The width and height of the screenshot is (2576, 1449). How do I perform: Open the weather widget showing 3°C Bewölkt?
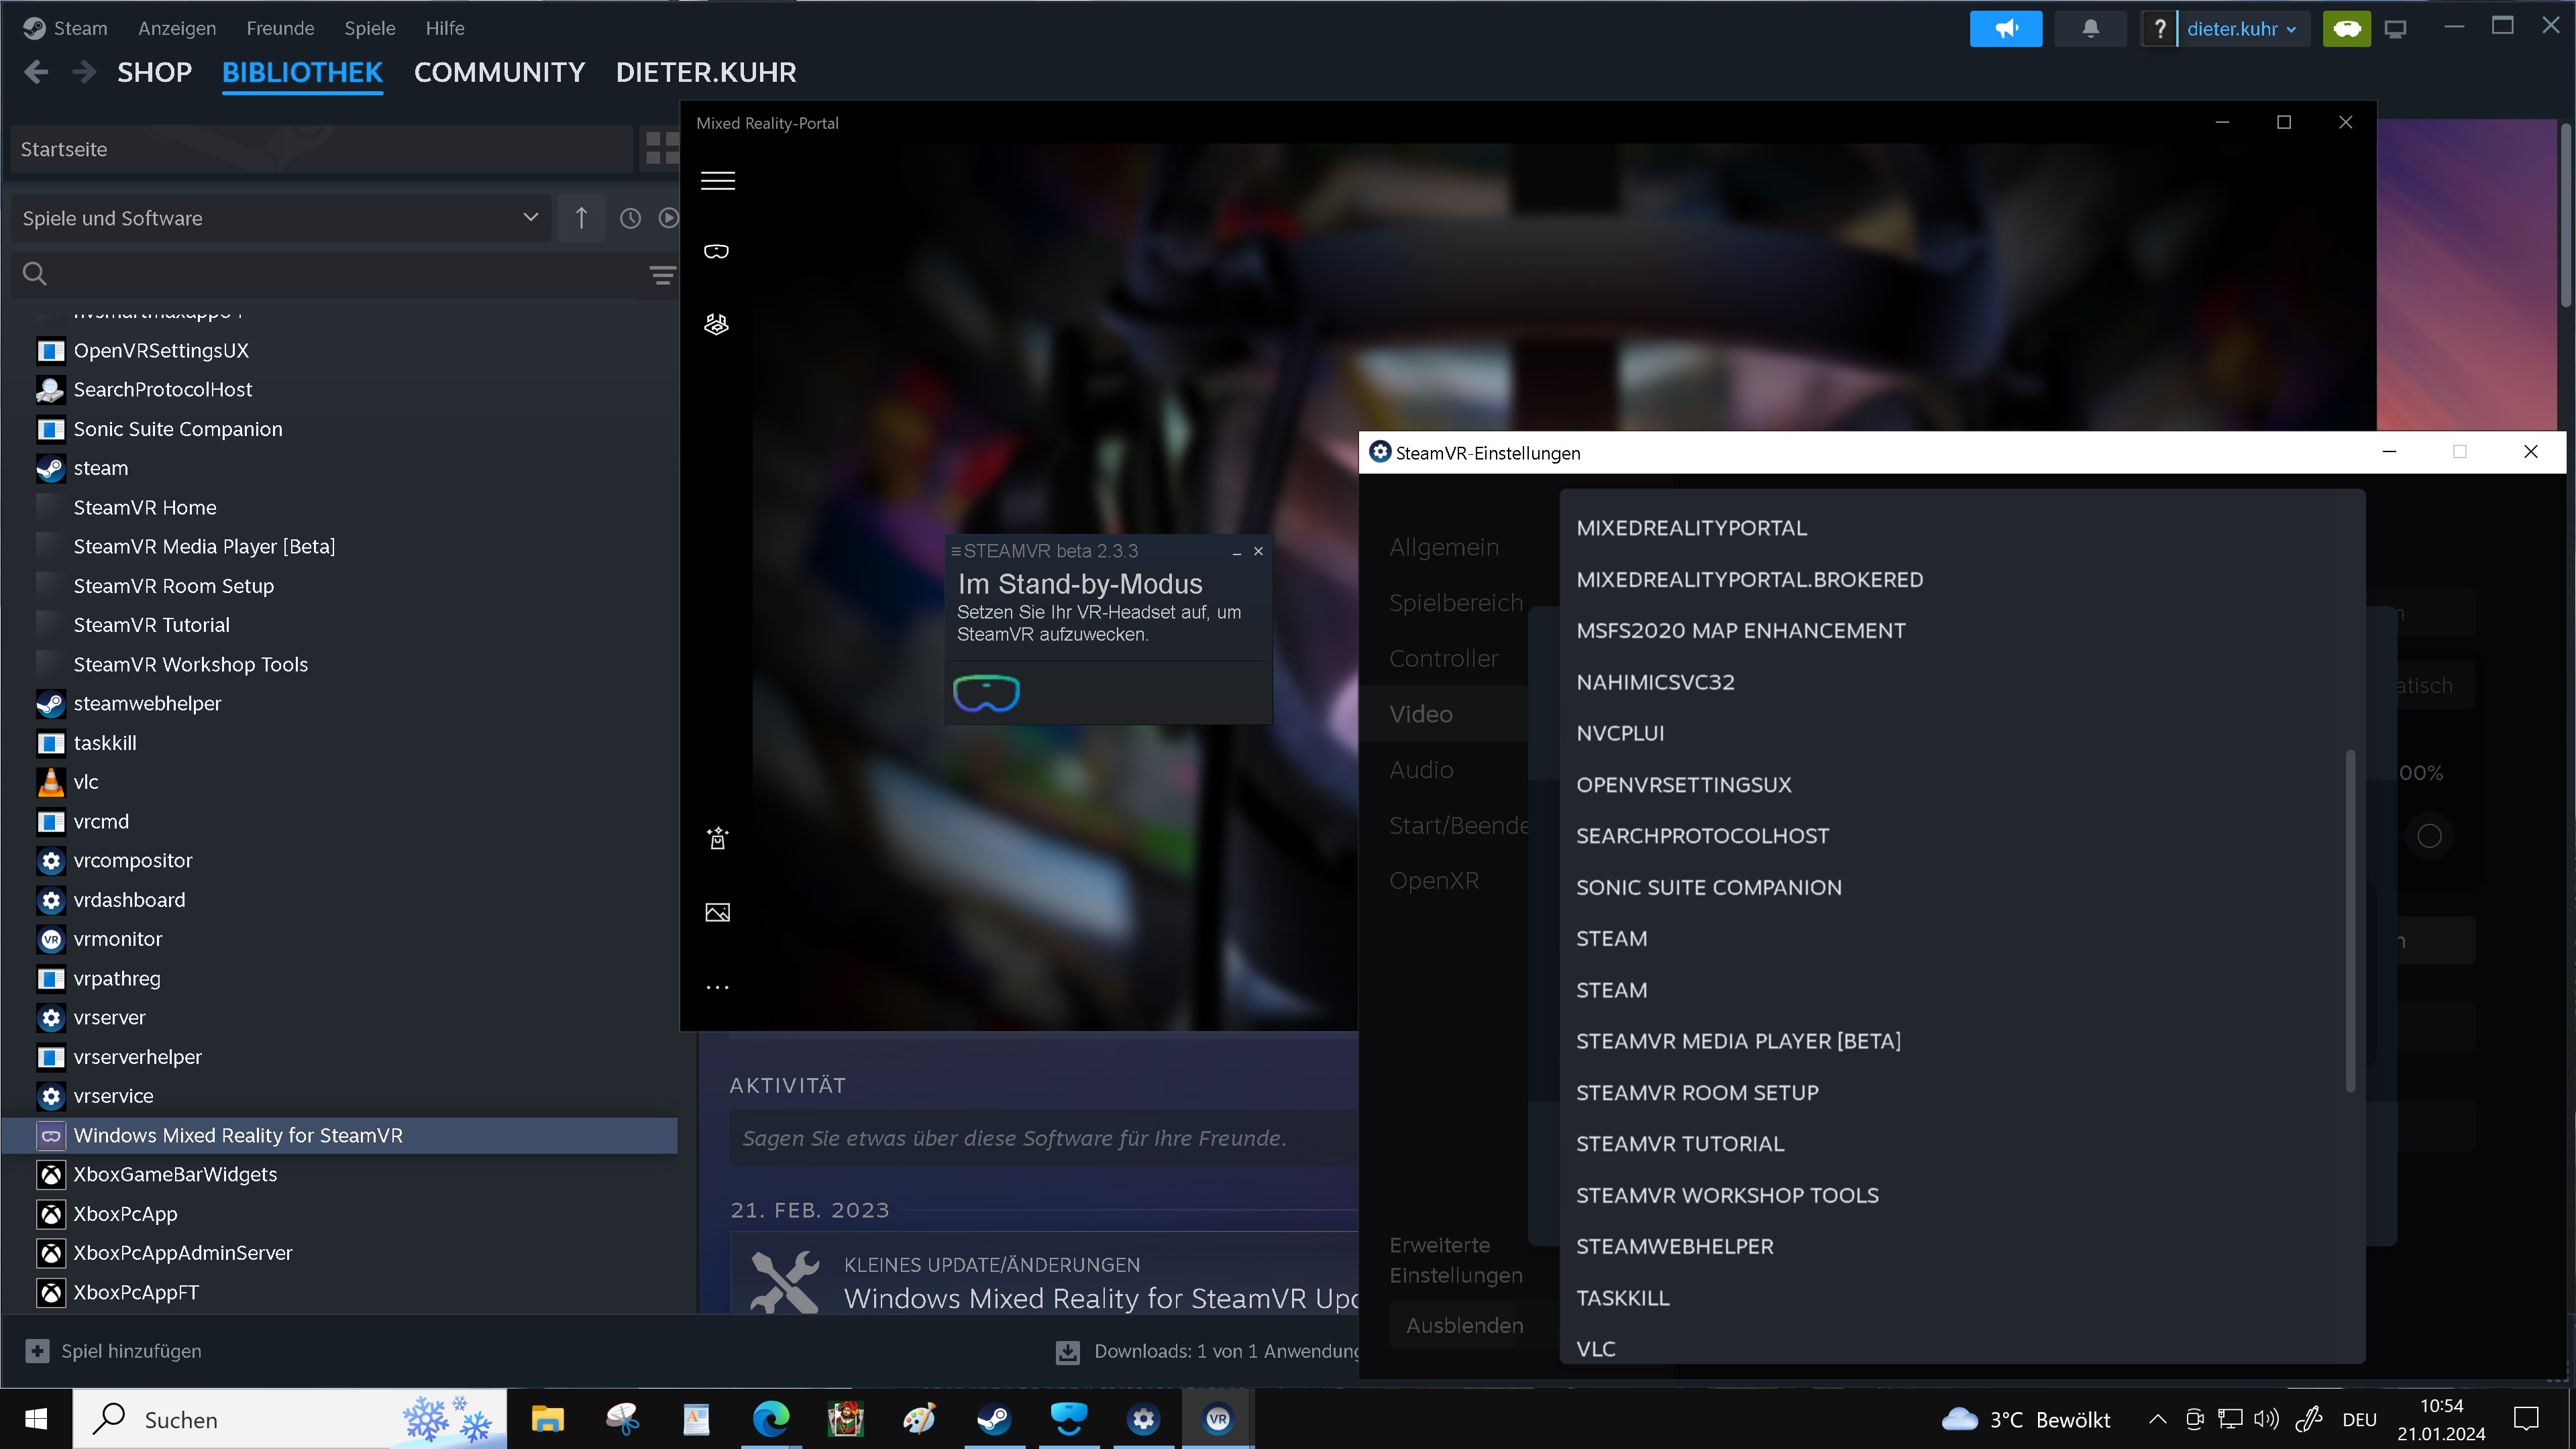[2026, 1419]
